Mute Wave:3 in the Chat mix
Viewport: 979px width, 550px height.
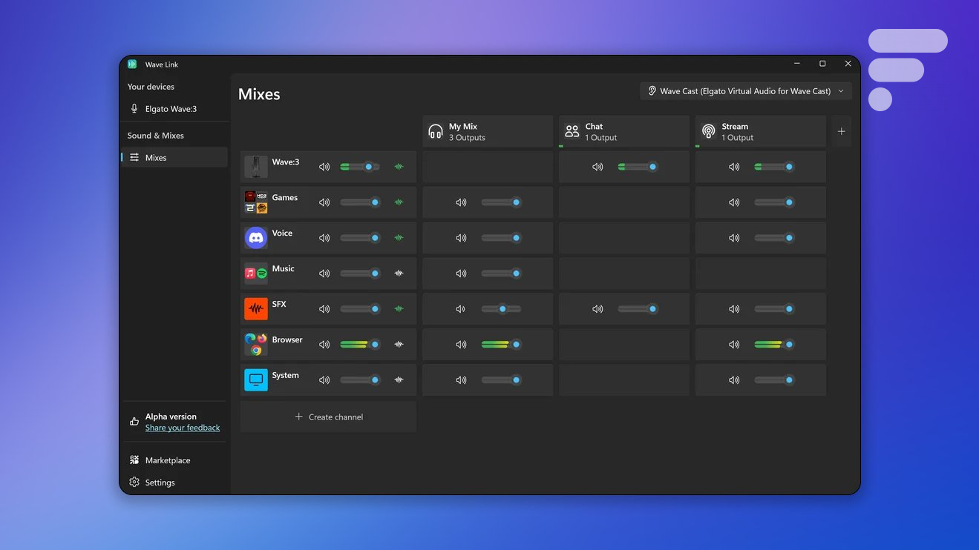coord(597,167)
